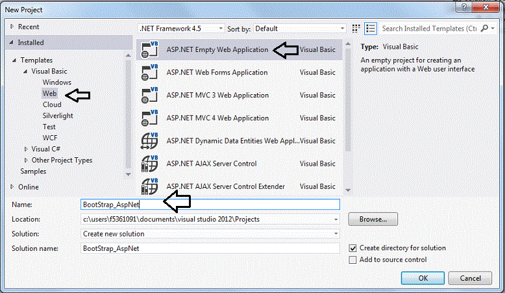Collapse the Templates tree node
This screenshot has width=505, height=293.
point(14,60)
